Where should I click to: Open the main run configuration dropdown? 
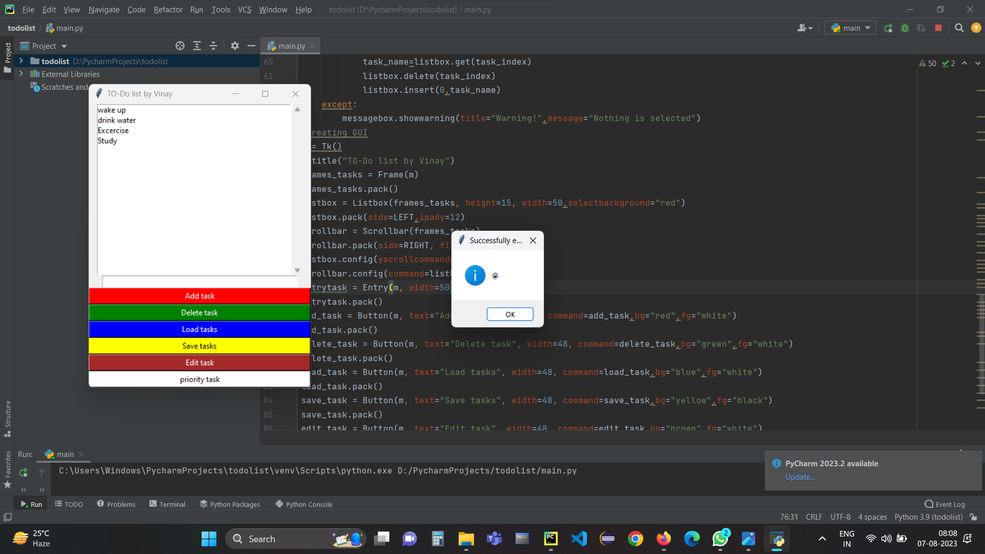850,28
